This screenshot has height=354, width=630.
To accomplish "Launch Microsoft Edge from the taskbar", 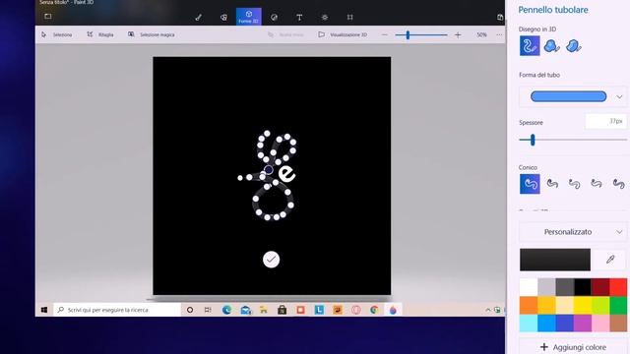I will click(x=226, y=310).
